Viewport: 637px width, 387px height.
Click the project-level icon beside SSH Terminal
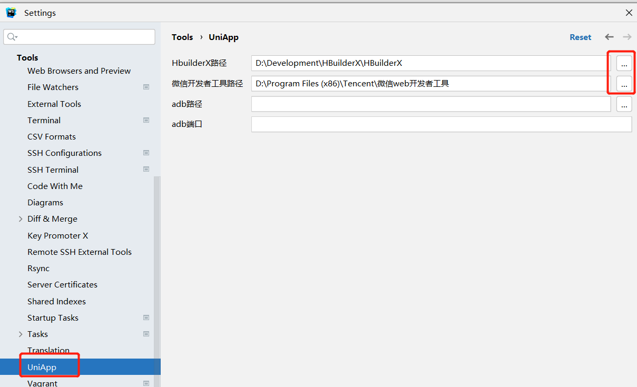[x=146, y=170]
